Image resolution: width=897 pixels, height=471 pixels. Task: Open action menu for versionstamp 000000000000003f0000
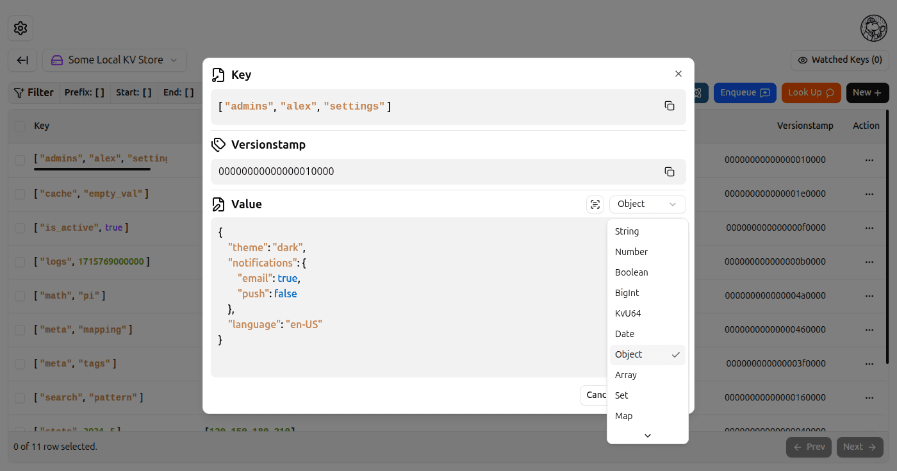click(869, 363)
